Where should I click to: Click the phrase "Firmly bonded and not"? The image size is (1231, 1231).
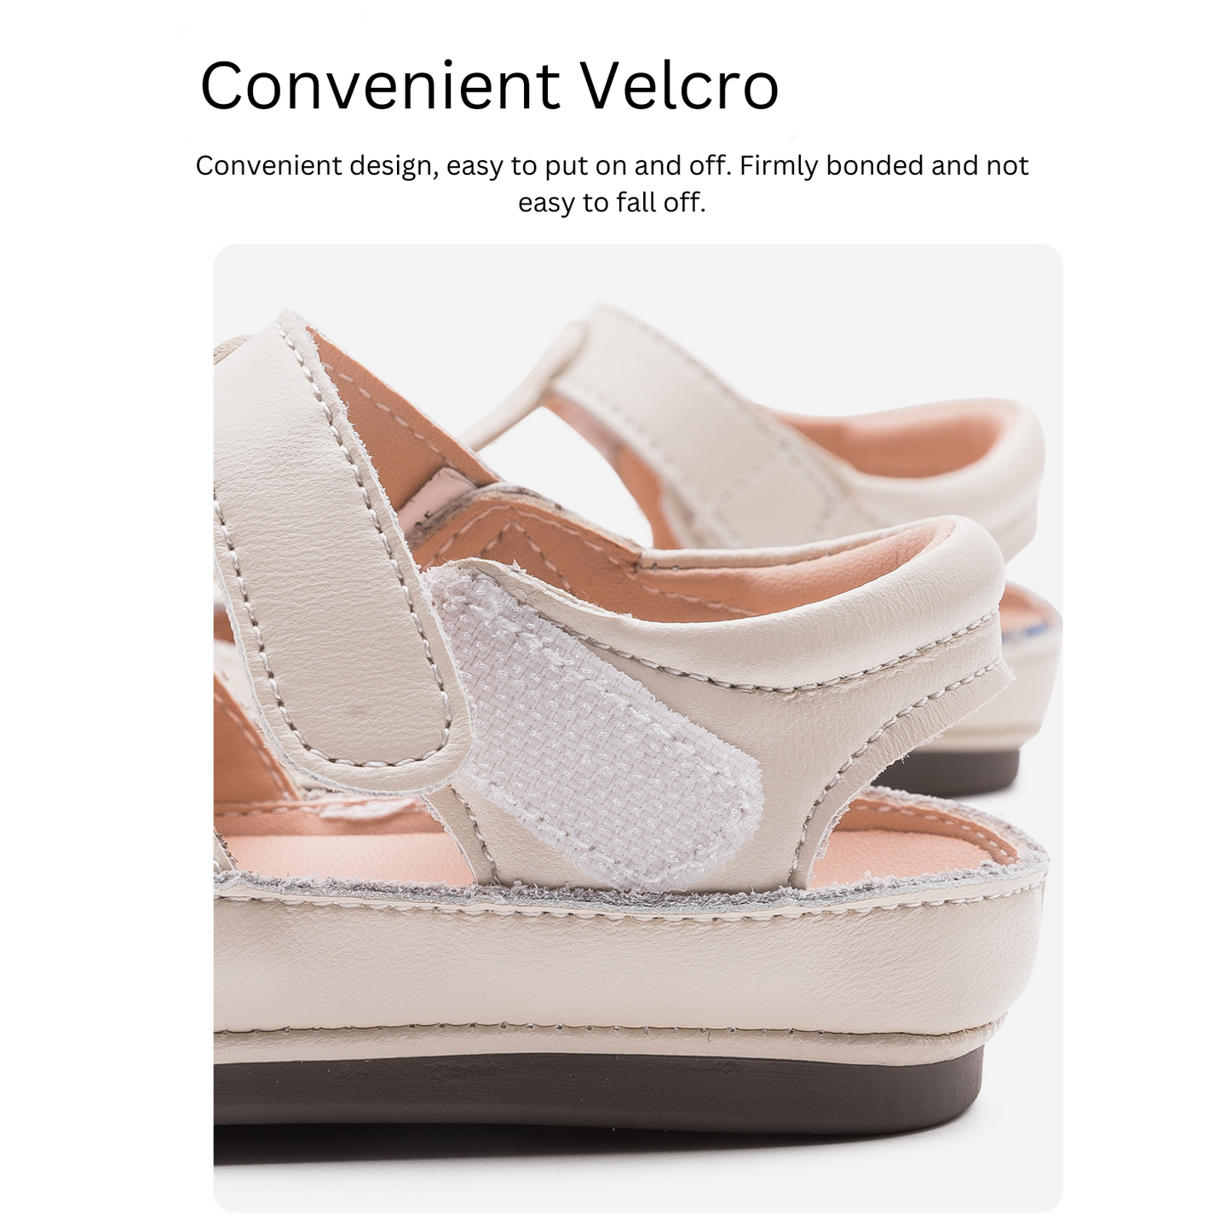tap(884, 165)
